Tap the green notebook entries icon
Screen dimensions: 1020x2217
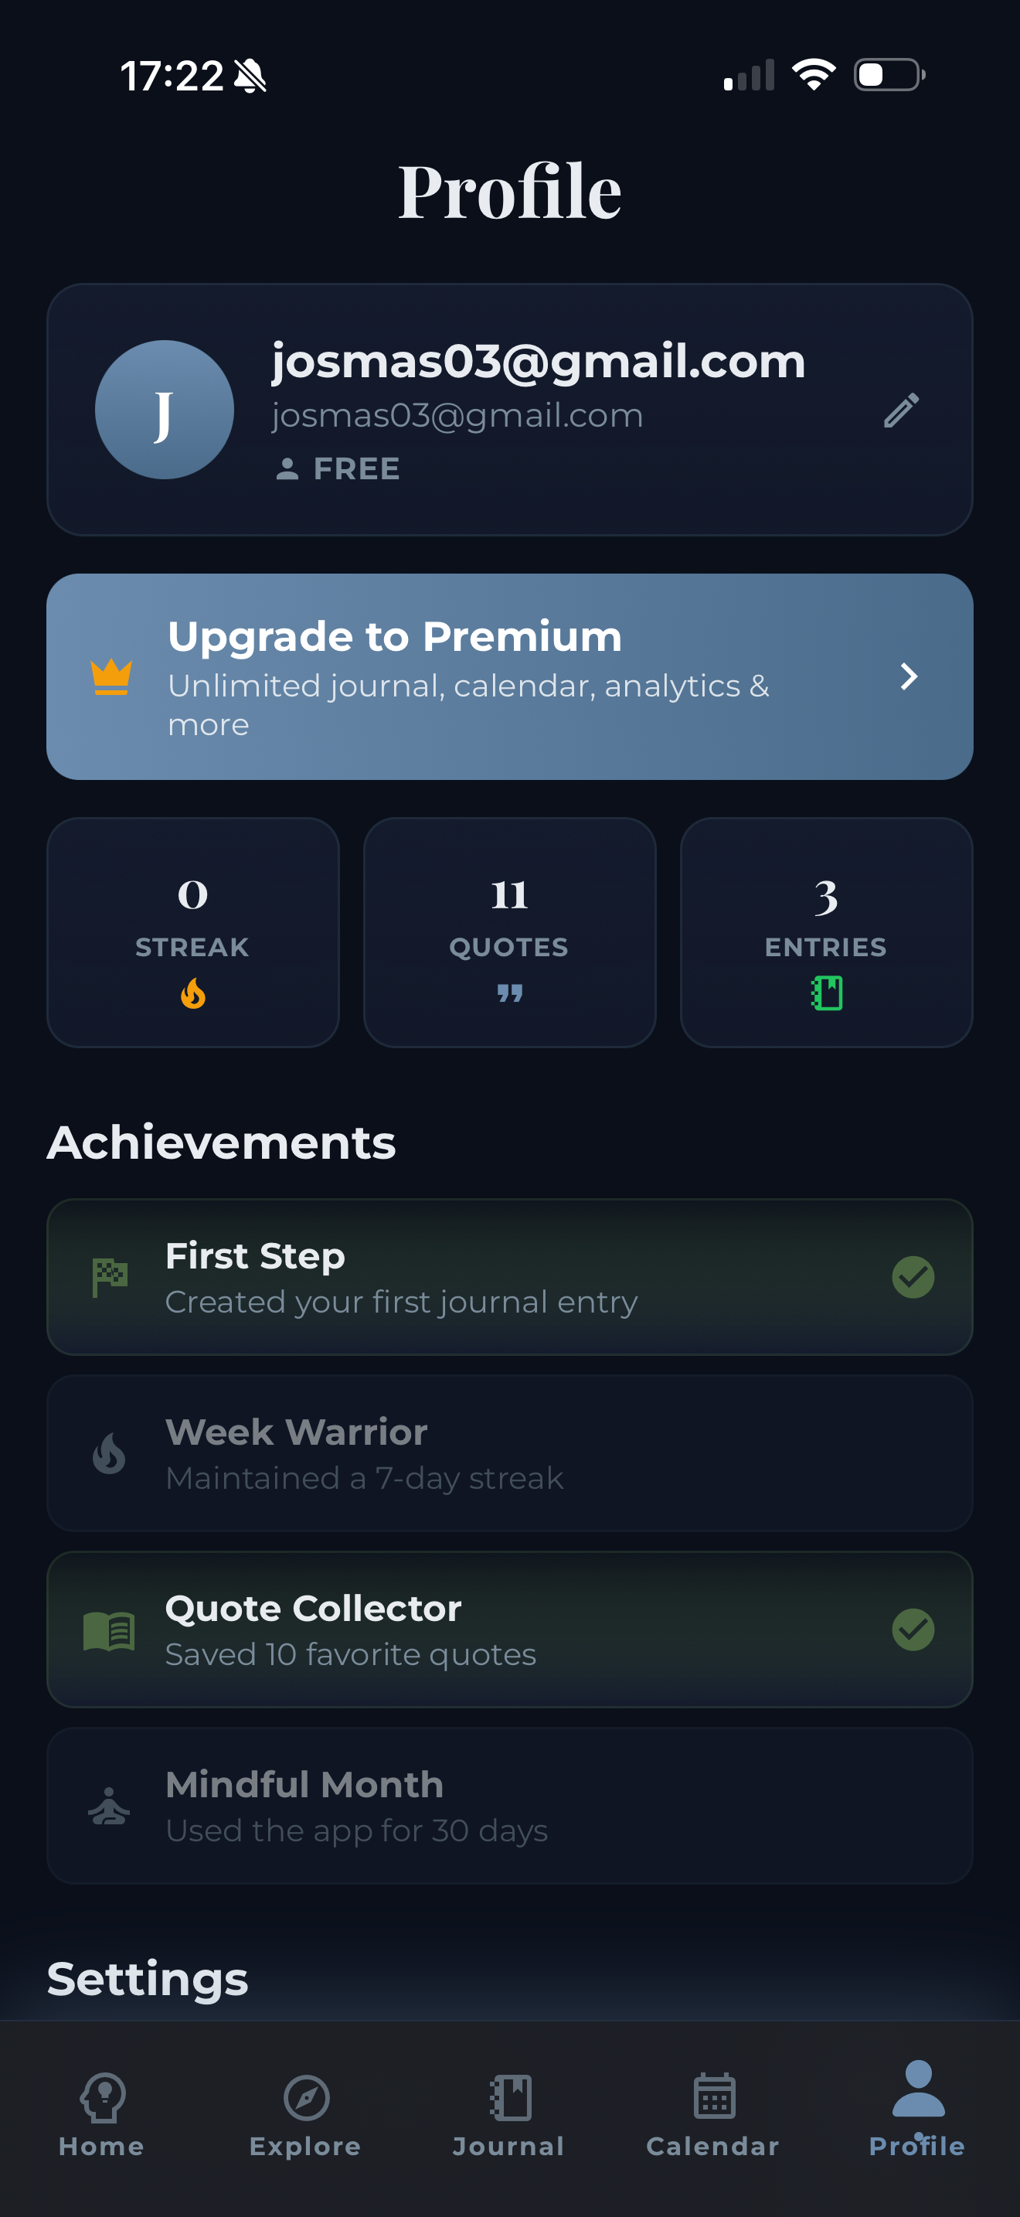(x=827, y=993)
